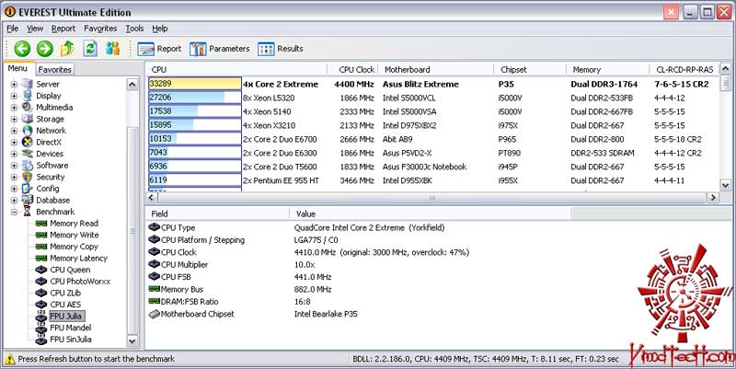Click tree panel scroll-down arrow
This screenshot has height=369, width=736.
click(x=132, y=341)
